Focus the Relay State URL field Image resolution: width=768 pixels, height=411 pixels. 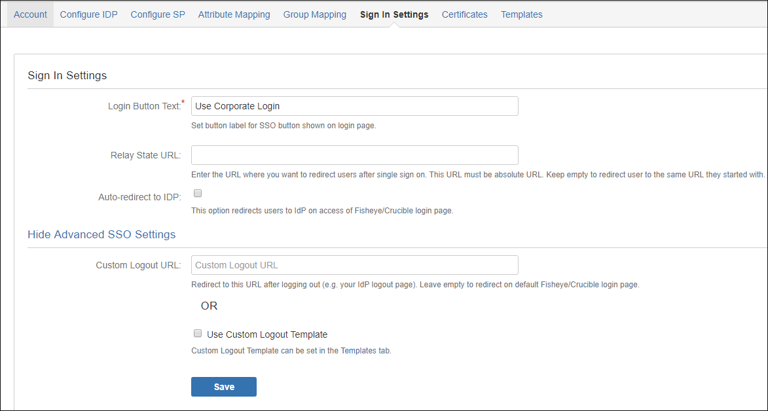(x=355, y=155)
